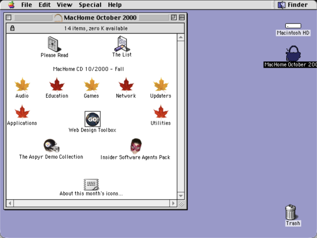This screenshot has height=238, width=317.
Task: Click the 'MacHome CD 10/2000 - Fall' text
Action: 88,69
